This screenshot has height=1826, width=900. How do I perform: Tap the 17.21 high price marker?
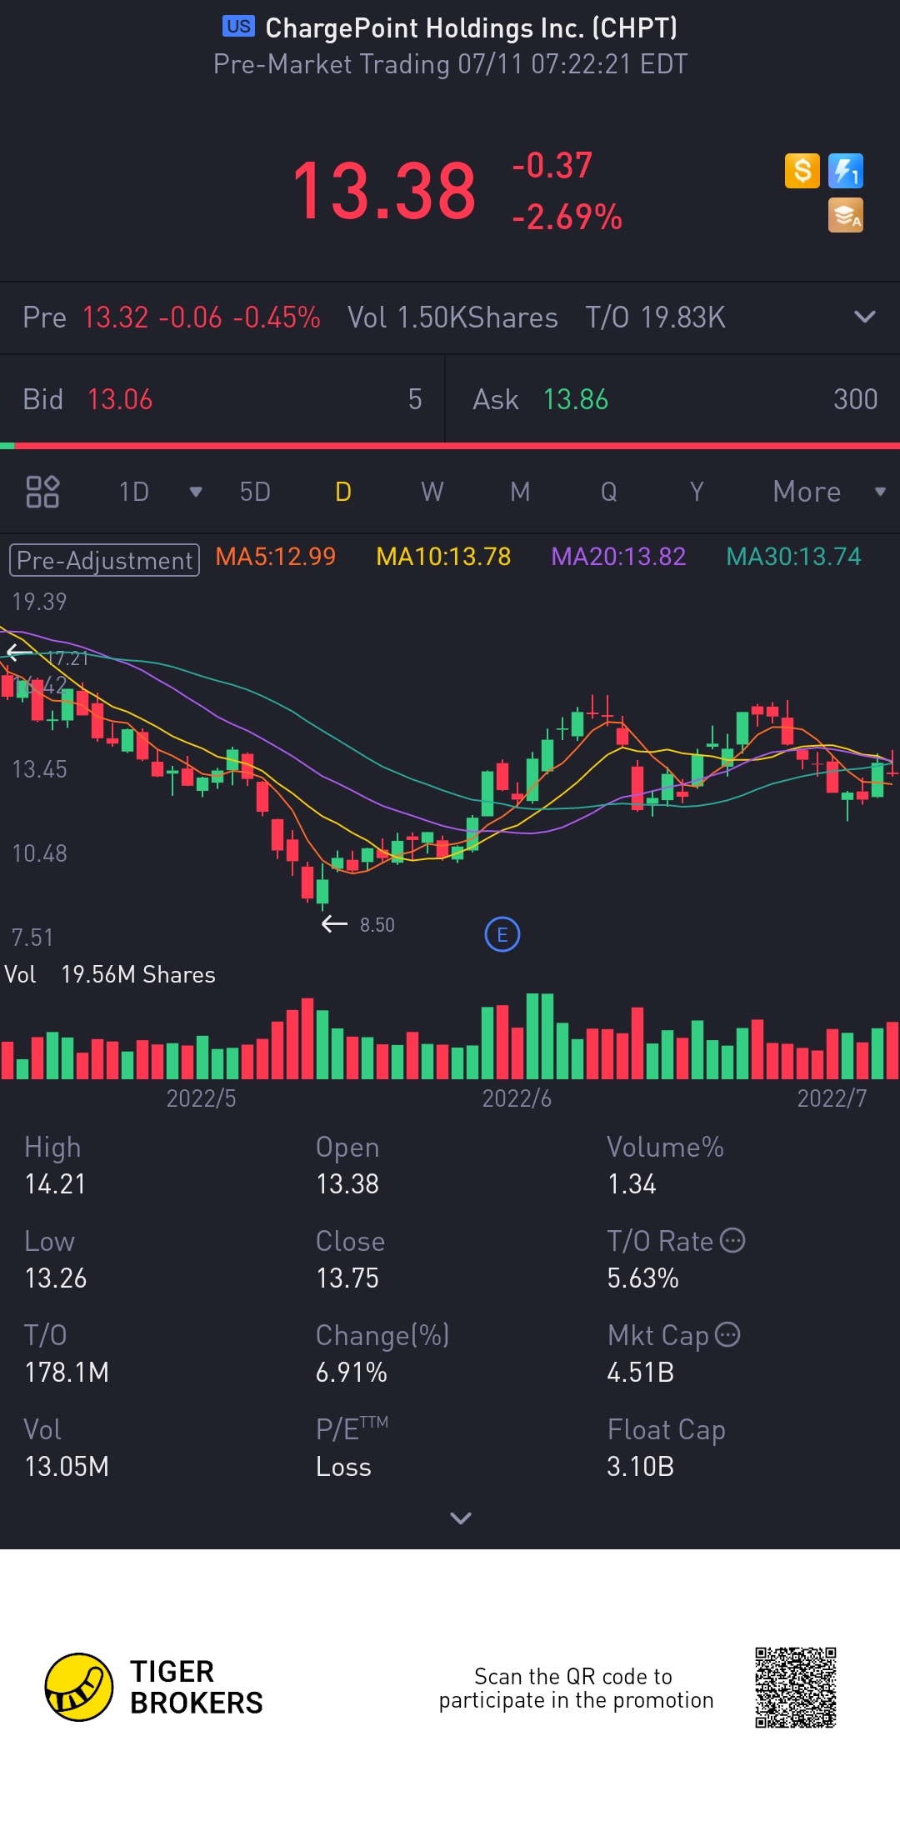click(x=67, y=658)
